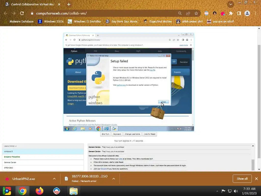Select user windows 8 in the list

(x=43, y=152)
